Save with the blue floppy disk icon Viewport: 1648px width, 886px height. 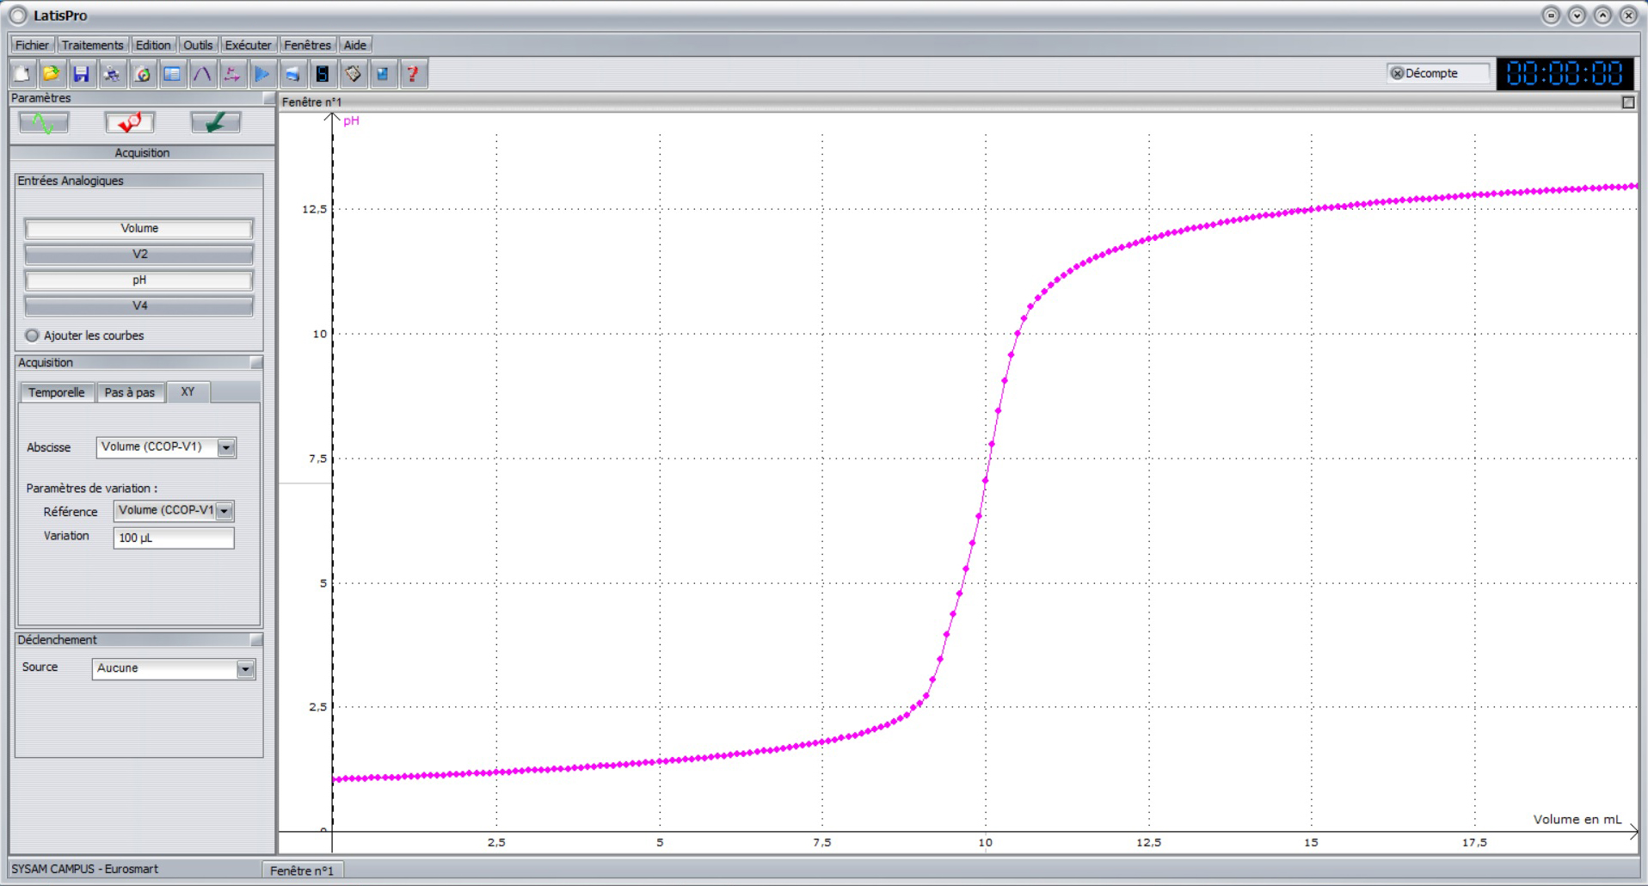click(x=82, y=74)
